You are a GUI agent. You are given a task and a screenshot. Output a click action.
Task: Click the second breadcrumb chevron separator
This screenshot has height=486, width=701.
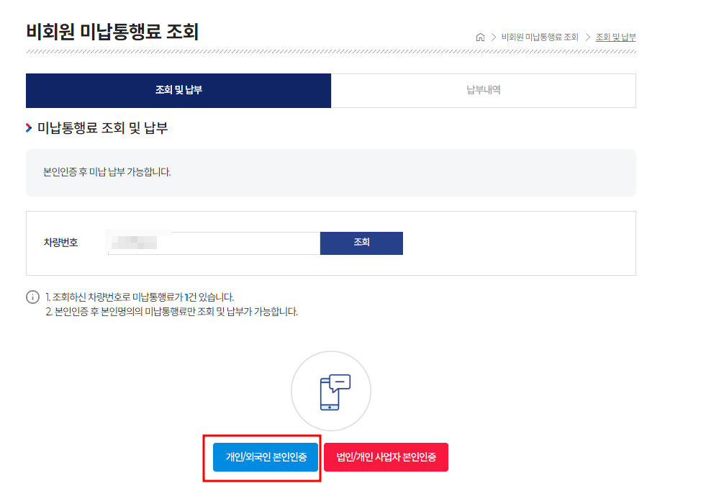tap(589, 37)
